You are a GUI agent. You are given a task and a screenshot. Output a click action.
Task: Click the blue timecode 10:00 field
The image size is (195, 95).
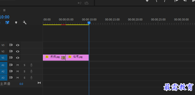(x=5, y=17)
